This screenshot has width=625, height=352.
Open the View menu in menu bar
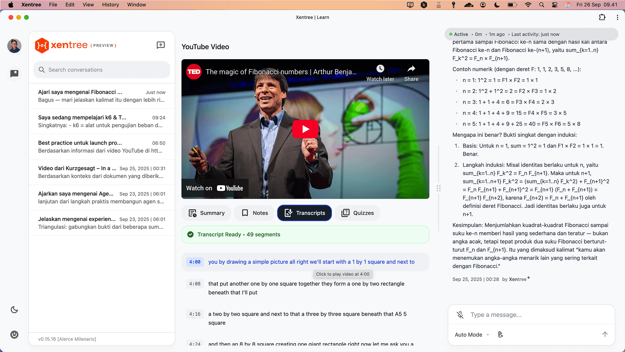click(x=88, y=5)
